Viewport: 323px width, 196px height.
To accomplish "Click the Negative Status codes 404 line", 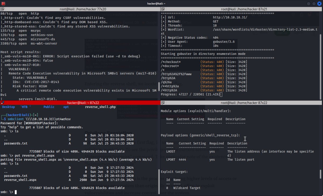I will (x=190, y=38).
